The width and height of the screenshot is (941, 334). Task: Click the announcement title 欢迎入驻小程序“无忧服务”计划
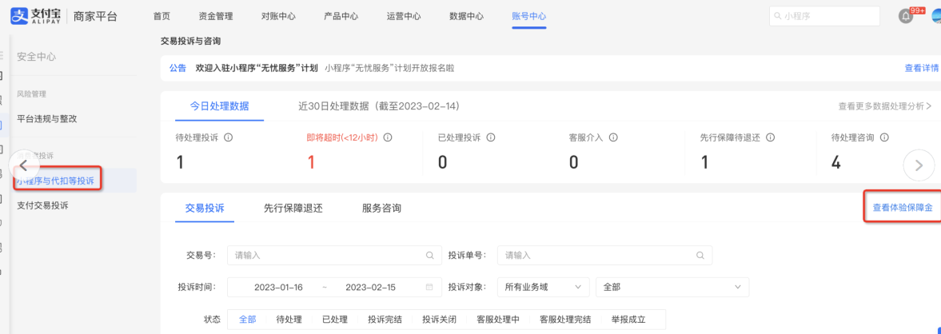pyautogui.click(x=257, y=69)
